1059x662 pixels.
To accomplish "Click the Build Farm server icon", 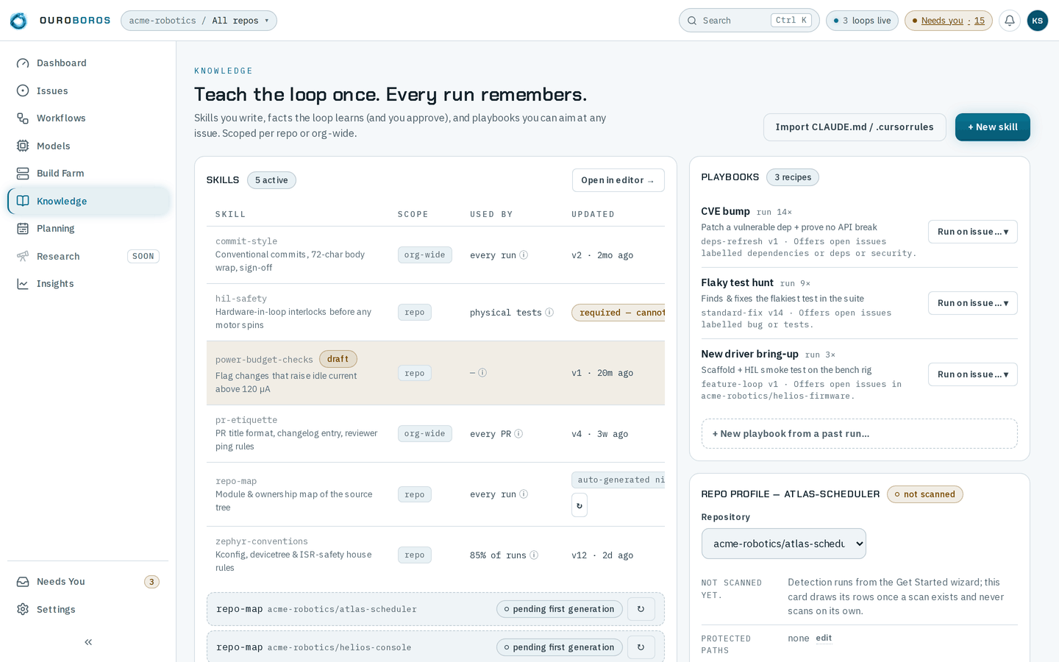I will [23, 174].
